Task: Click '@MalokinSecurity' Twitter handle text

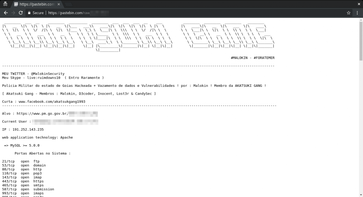Action: point(48,74)
